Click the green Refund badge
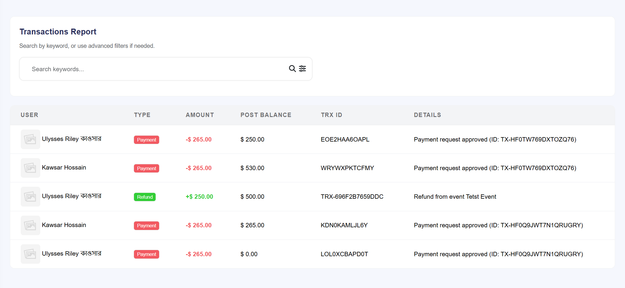625x288 pixels. 145,197
